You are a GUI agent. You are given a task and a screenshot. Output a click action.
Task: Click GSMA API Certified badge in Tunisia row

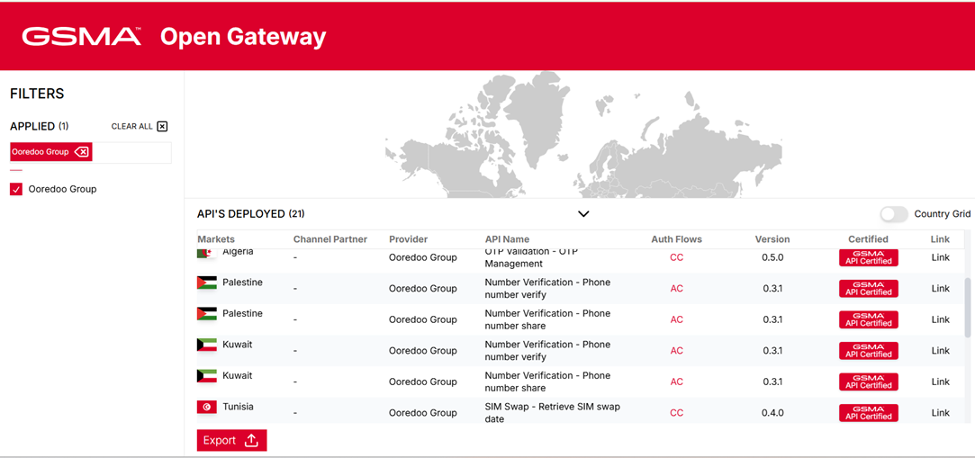coord(868,412)
